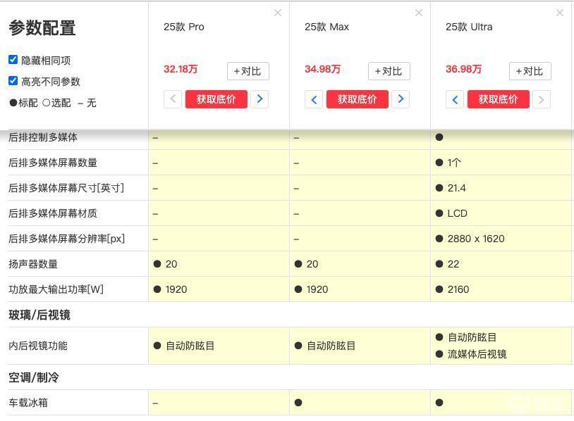The width and height of the screenshot is (574, 421).
Task: Open the 25款 Ultra model title
Action: coord(469,27)
